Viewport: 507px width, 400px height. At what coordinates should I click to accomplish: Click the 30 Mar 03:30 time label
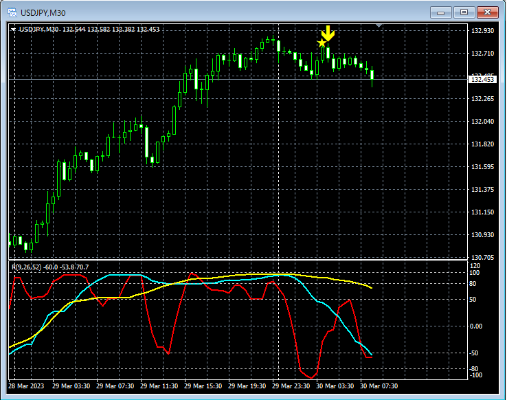335,386
